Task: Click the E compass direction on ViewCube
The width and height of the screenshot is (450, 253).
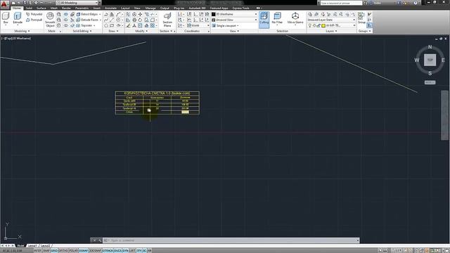Action: 443,60
